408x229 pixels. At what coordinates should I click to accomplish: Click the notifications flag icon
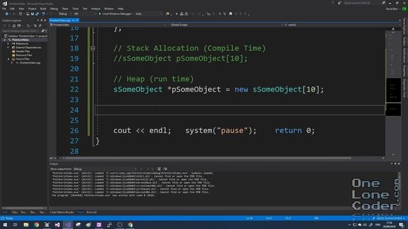(333, 3)
